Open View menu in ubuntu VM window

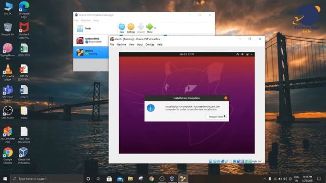[x=131, y=45]
